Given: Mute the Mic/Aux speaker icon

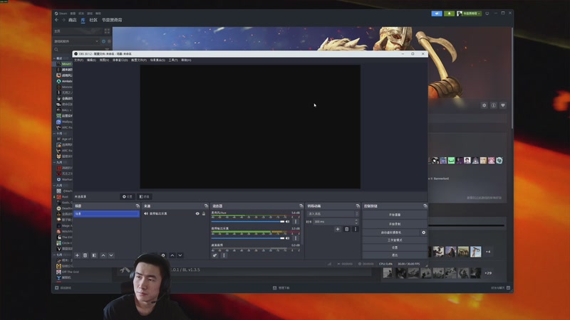Looking at the screenshot, I should pos(288,221).
